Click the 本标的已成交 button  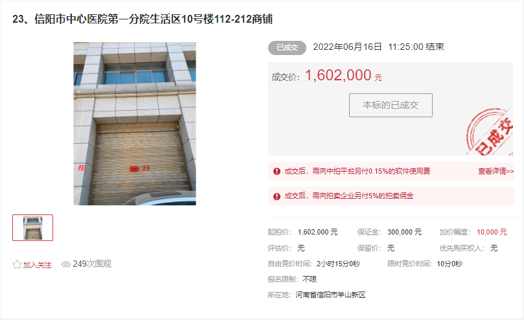pos(391,106)
